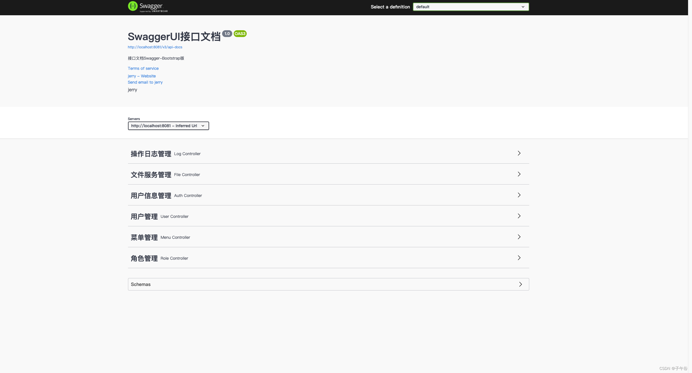Click the Swagger logo icon
692x373 pixels.
click(133, 6)
